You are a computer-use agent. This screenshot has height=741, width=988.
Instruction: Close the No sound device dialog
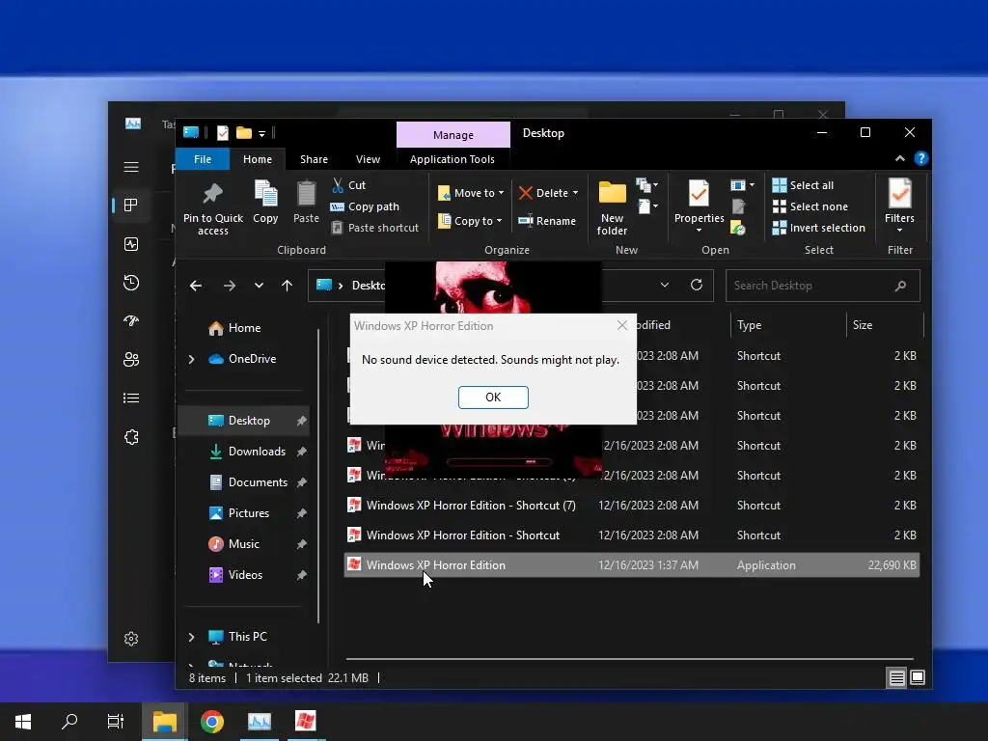(622, 325)
